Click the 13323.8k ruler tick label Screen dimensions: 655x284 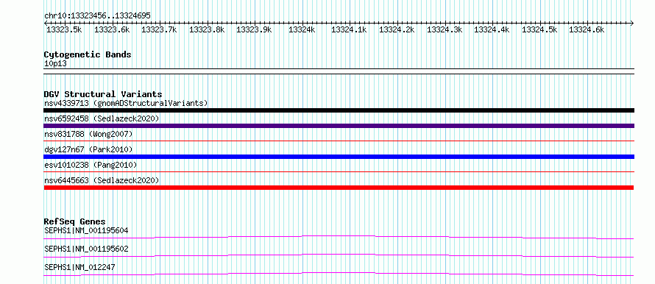pos(207,29)
